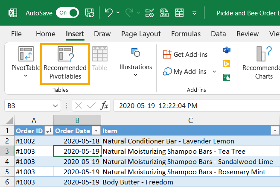280x187 pixels.
Task: Click the Bing Maps add-in icon
Action: pos(226,64)
